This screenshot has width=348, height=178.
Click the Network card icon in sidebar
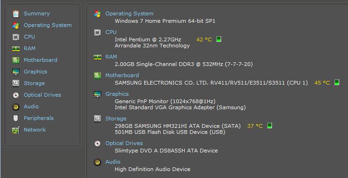[x=16, y=130]
